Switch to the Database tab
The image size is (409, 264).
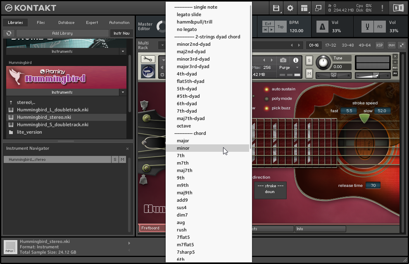point(66,23)
